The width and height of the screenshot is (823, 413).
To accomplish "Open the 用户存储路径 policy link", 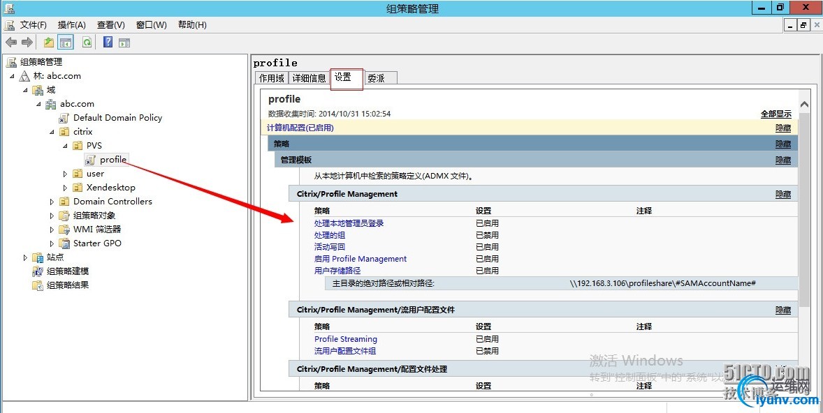I will pyautogui.click(x=337, y=271).
